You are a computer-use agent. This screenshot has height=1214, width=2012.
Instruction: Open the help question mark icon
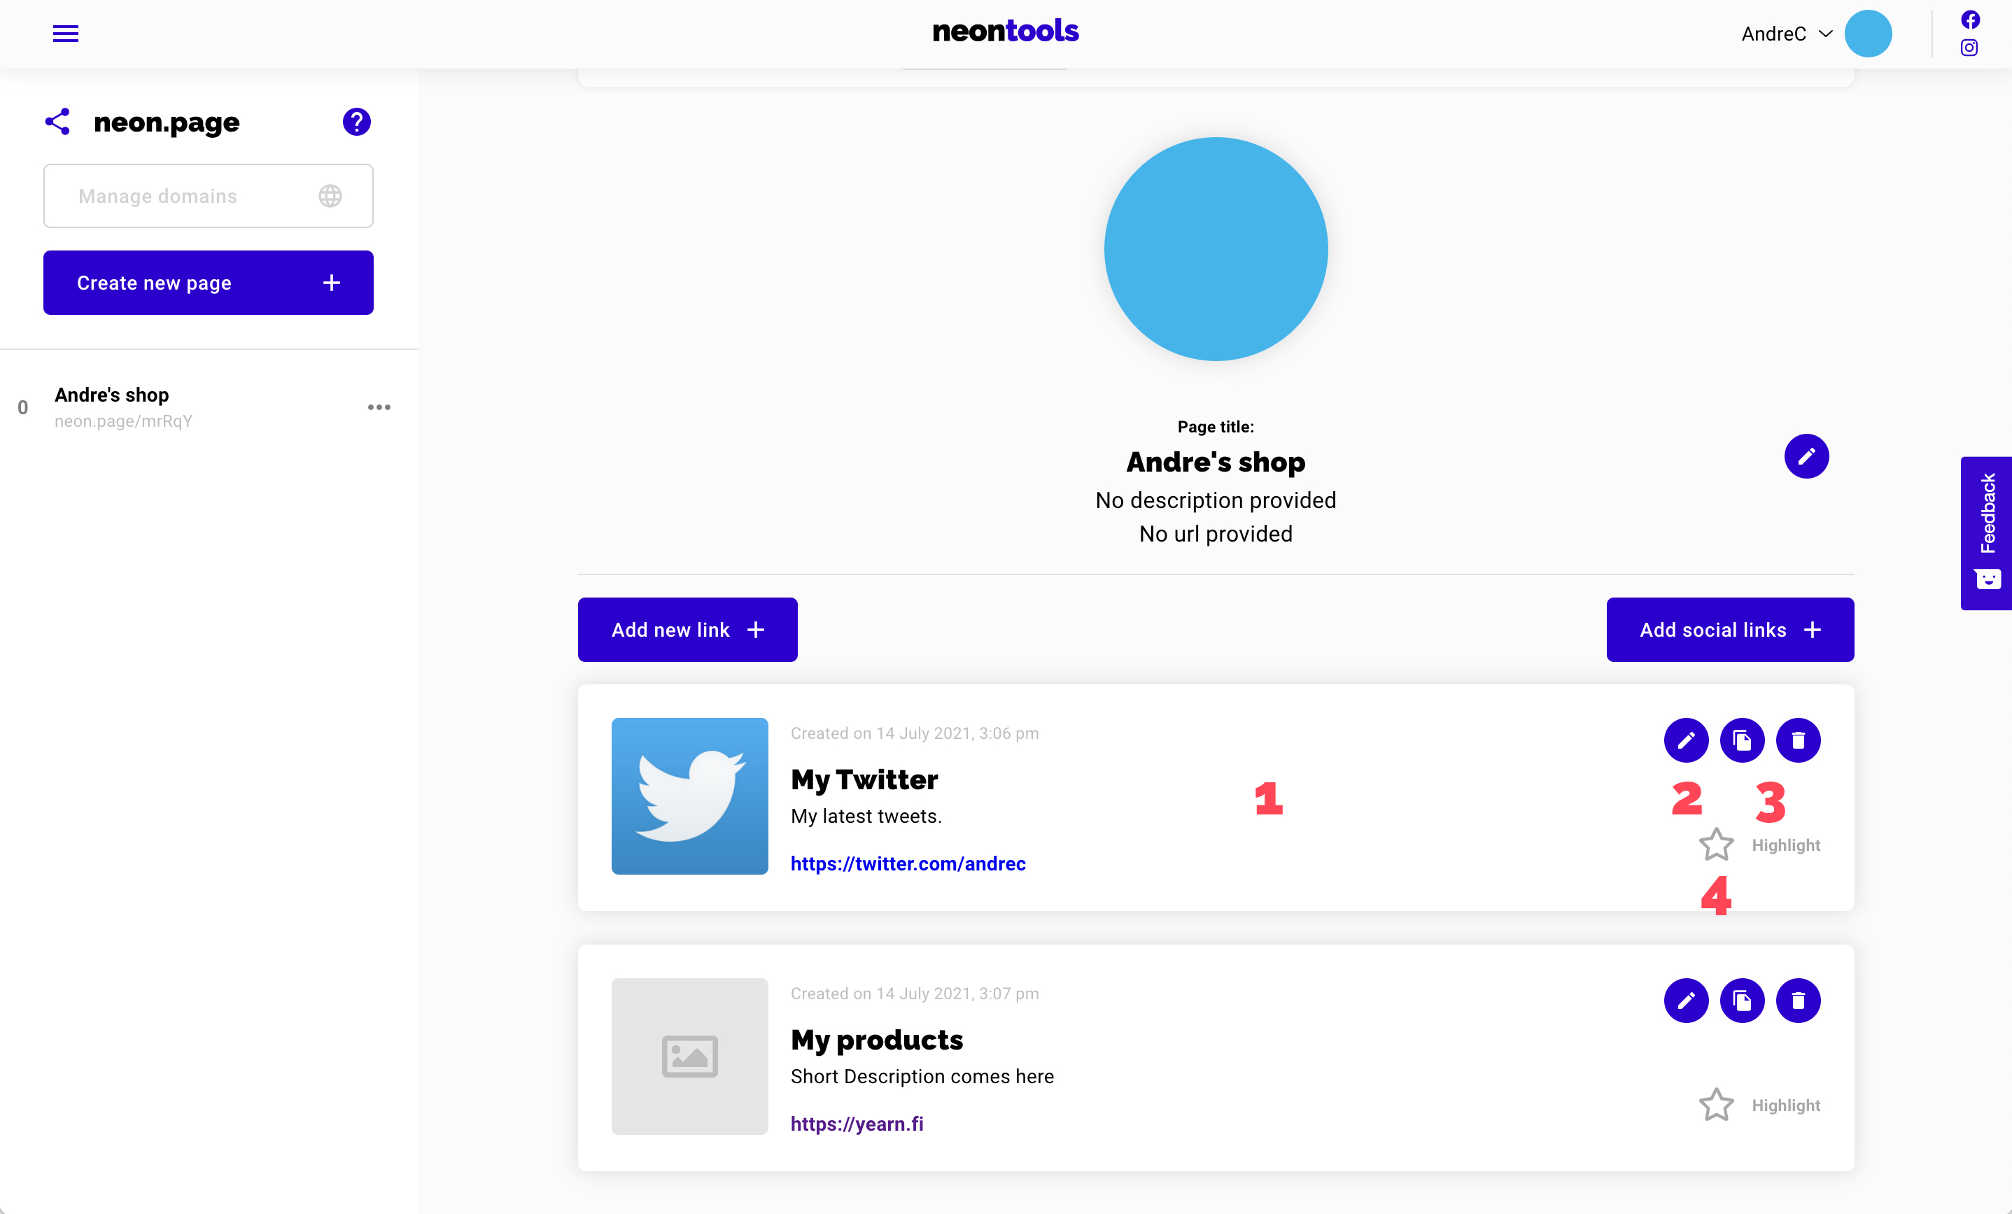pos(356,122)
